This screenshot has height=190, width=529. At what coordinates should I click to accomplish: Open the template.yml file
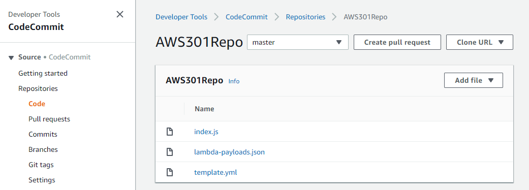[215, 172]
